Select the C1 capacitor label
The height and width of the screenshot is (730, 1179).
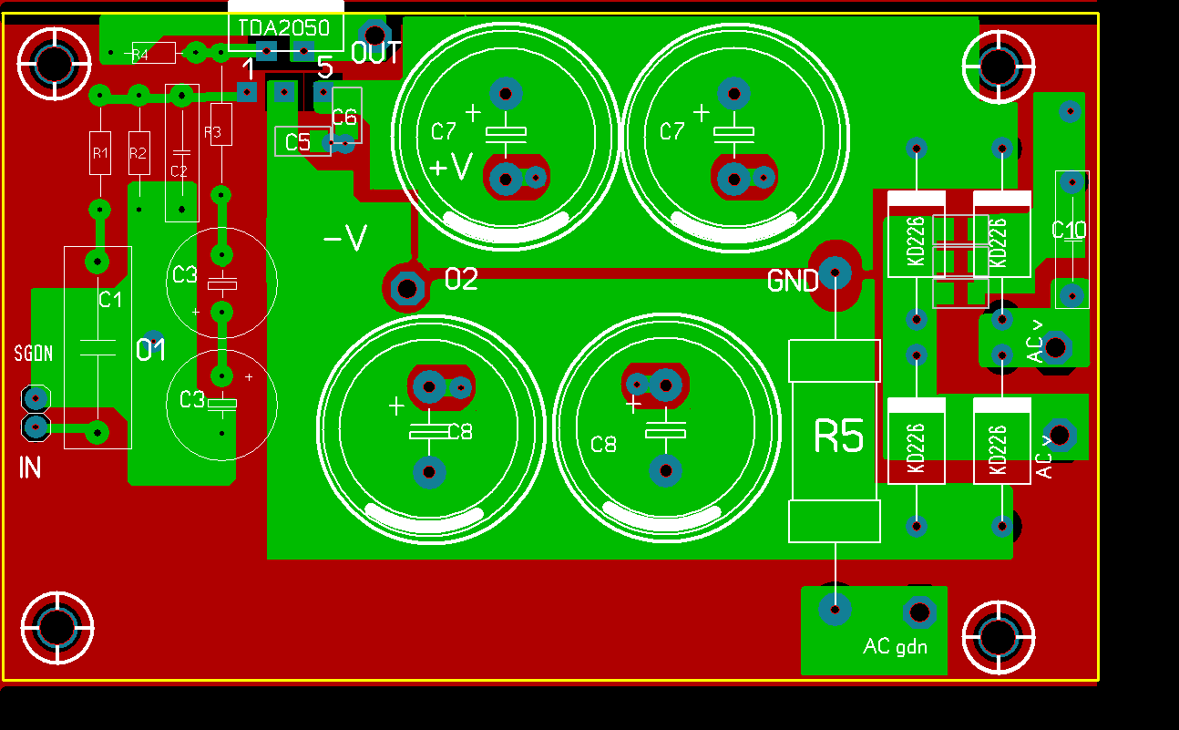pyautogui.click(x=110, y=299)
